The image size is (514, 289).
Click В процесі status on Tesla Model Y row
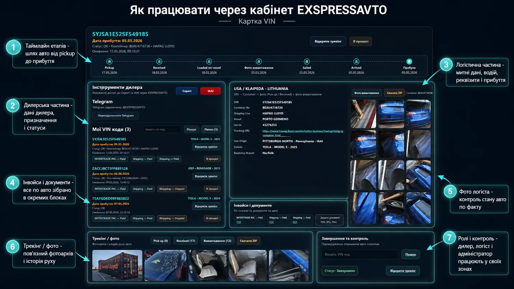[x=212, y=218]
